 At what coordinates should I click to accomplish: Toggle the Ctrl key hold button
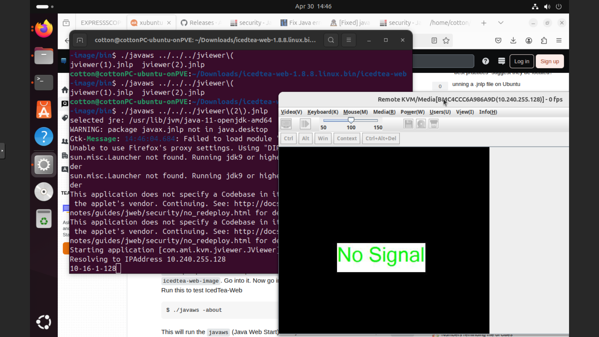[288, 138]
